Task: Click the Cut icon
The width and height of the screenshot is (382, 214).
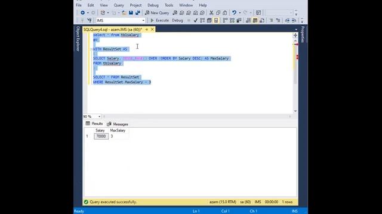Action: pyautogui.click(x=211, y=12)
